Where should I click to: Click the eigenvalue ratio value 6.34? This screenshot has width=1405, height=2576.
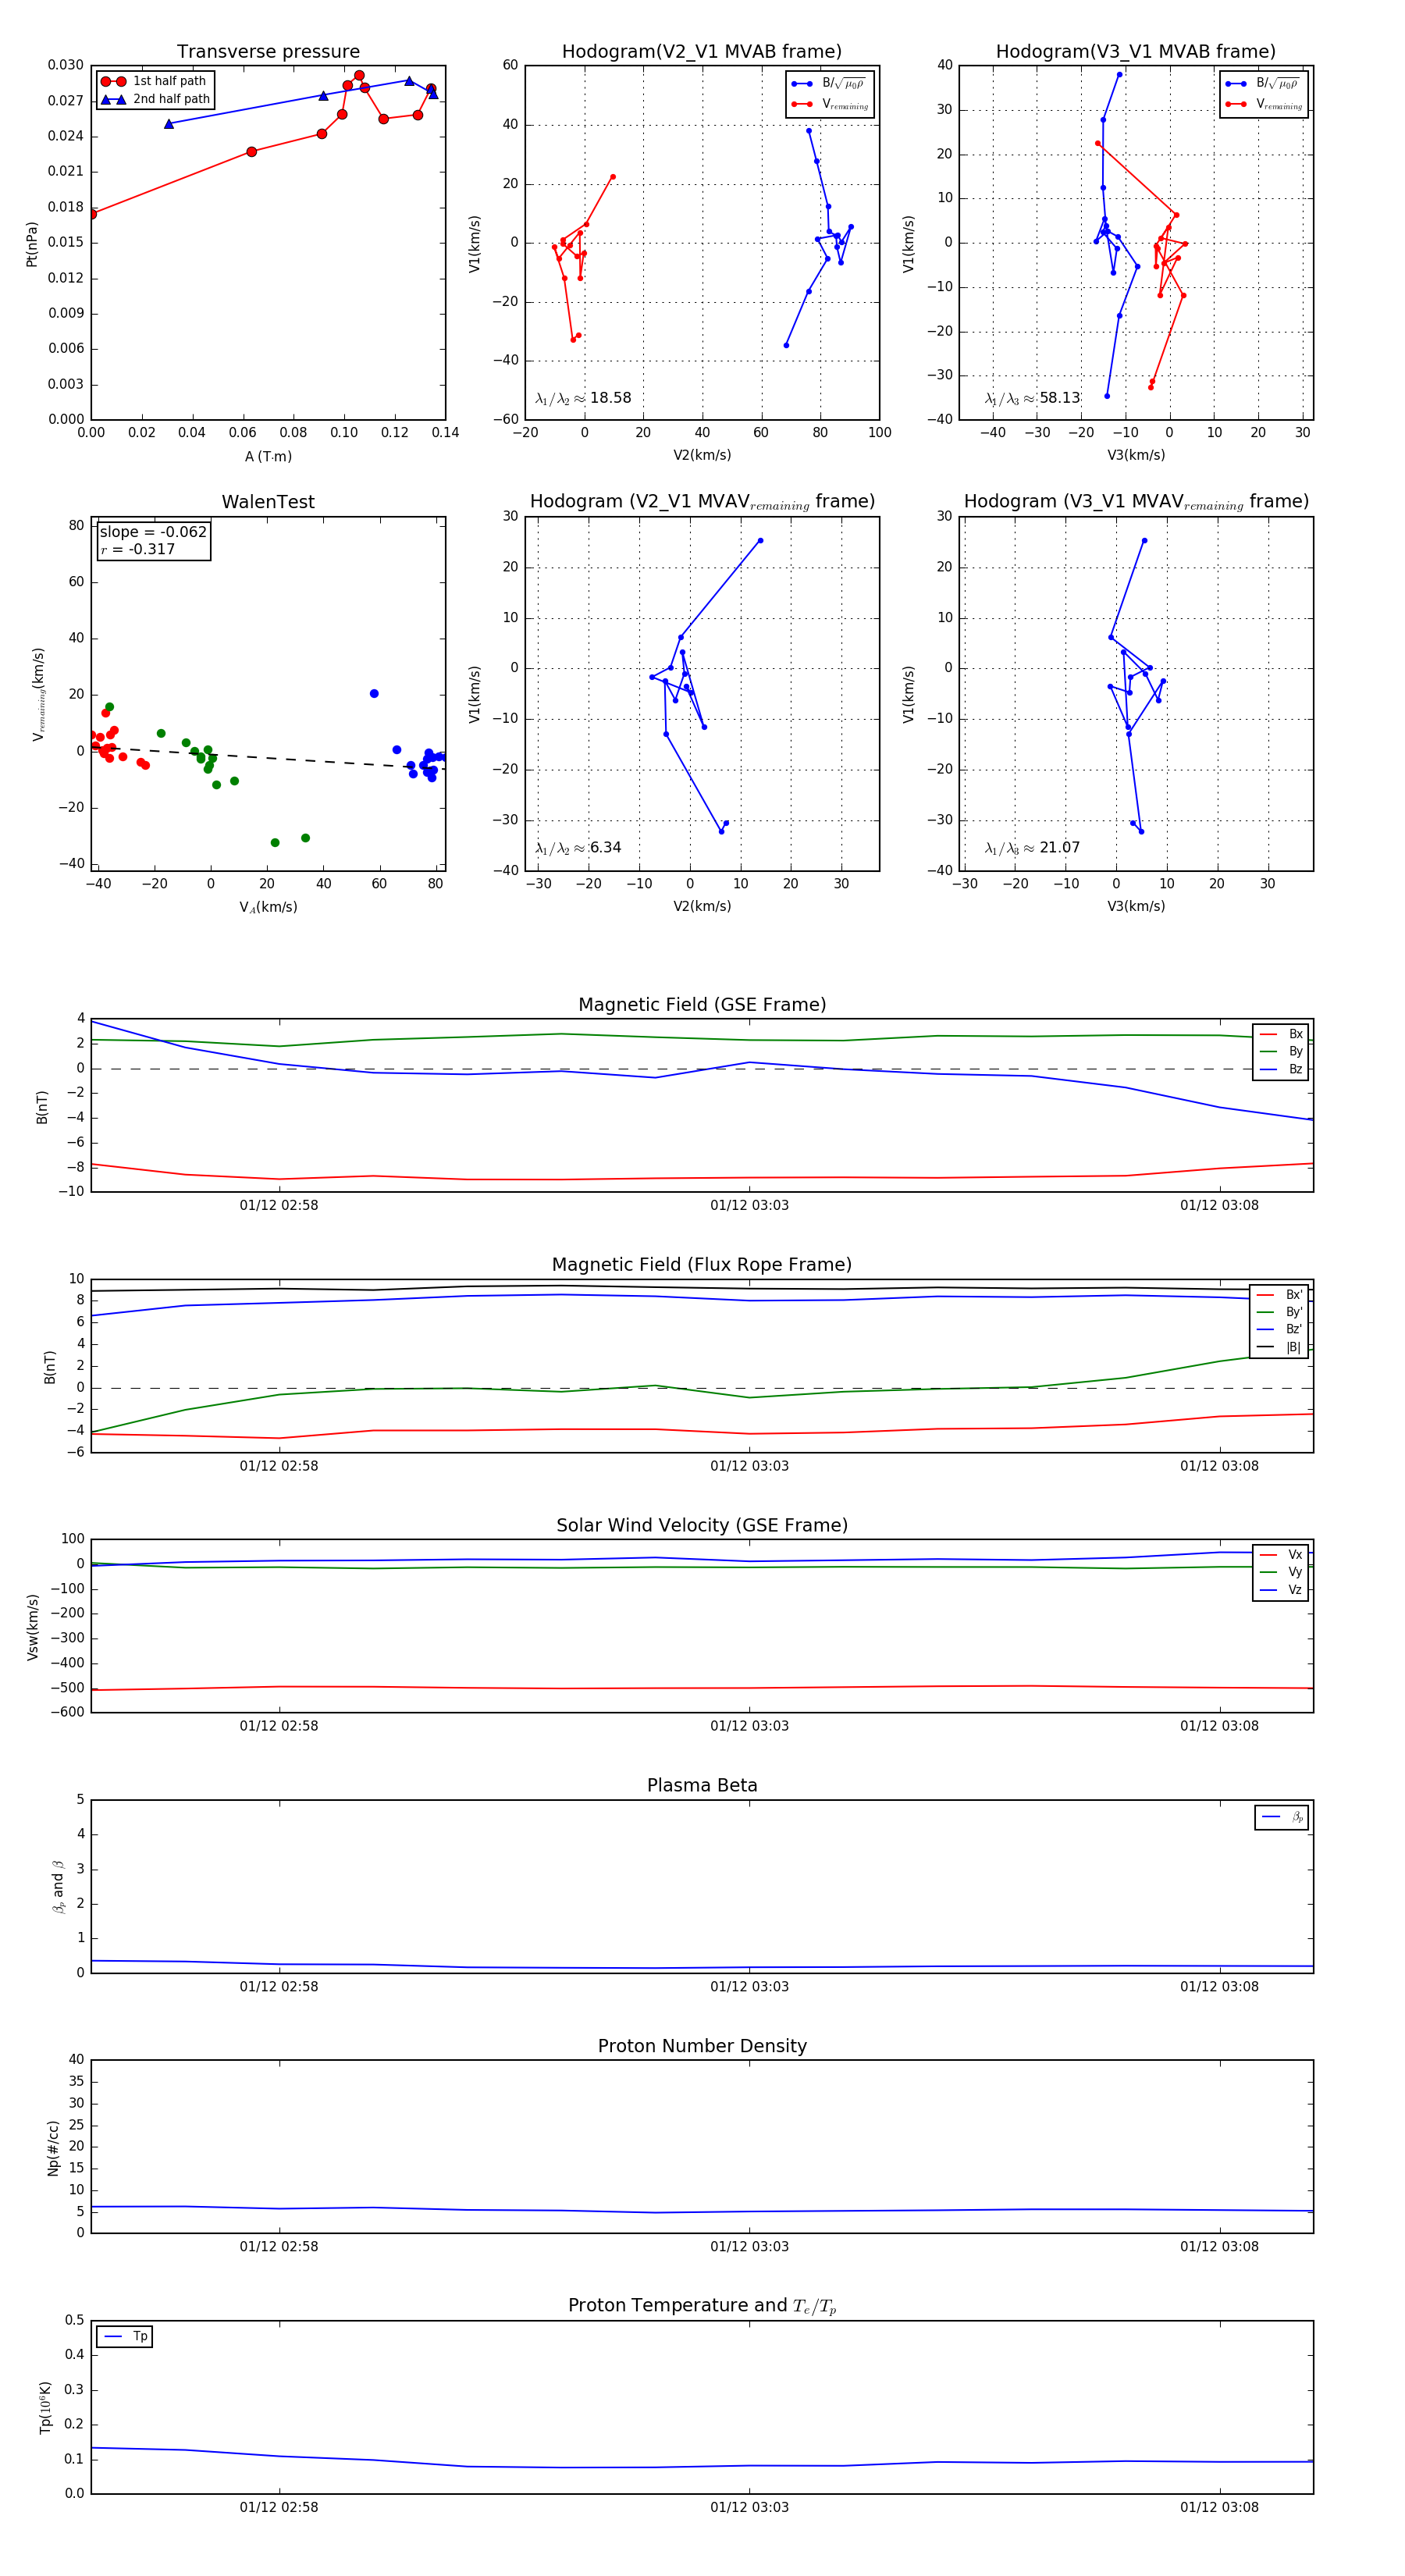pos(605,848)
